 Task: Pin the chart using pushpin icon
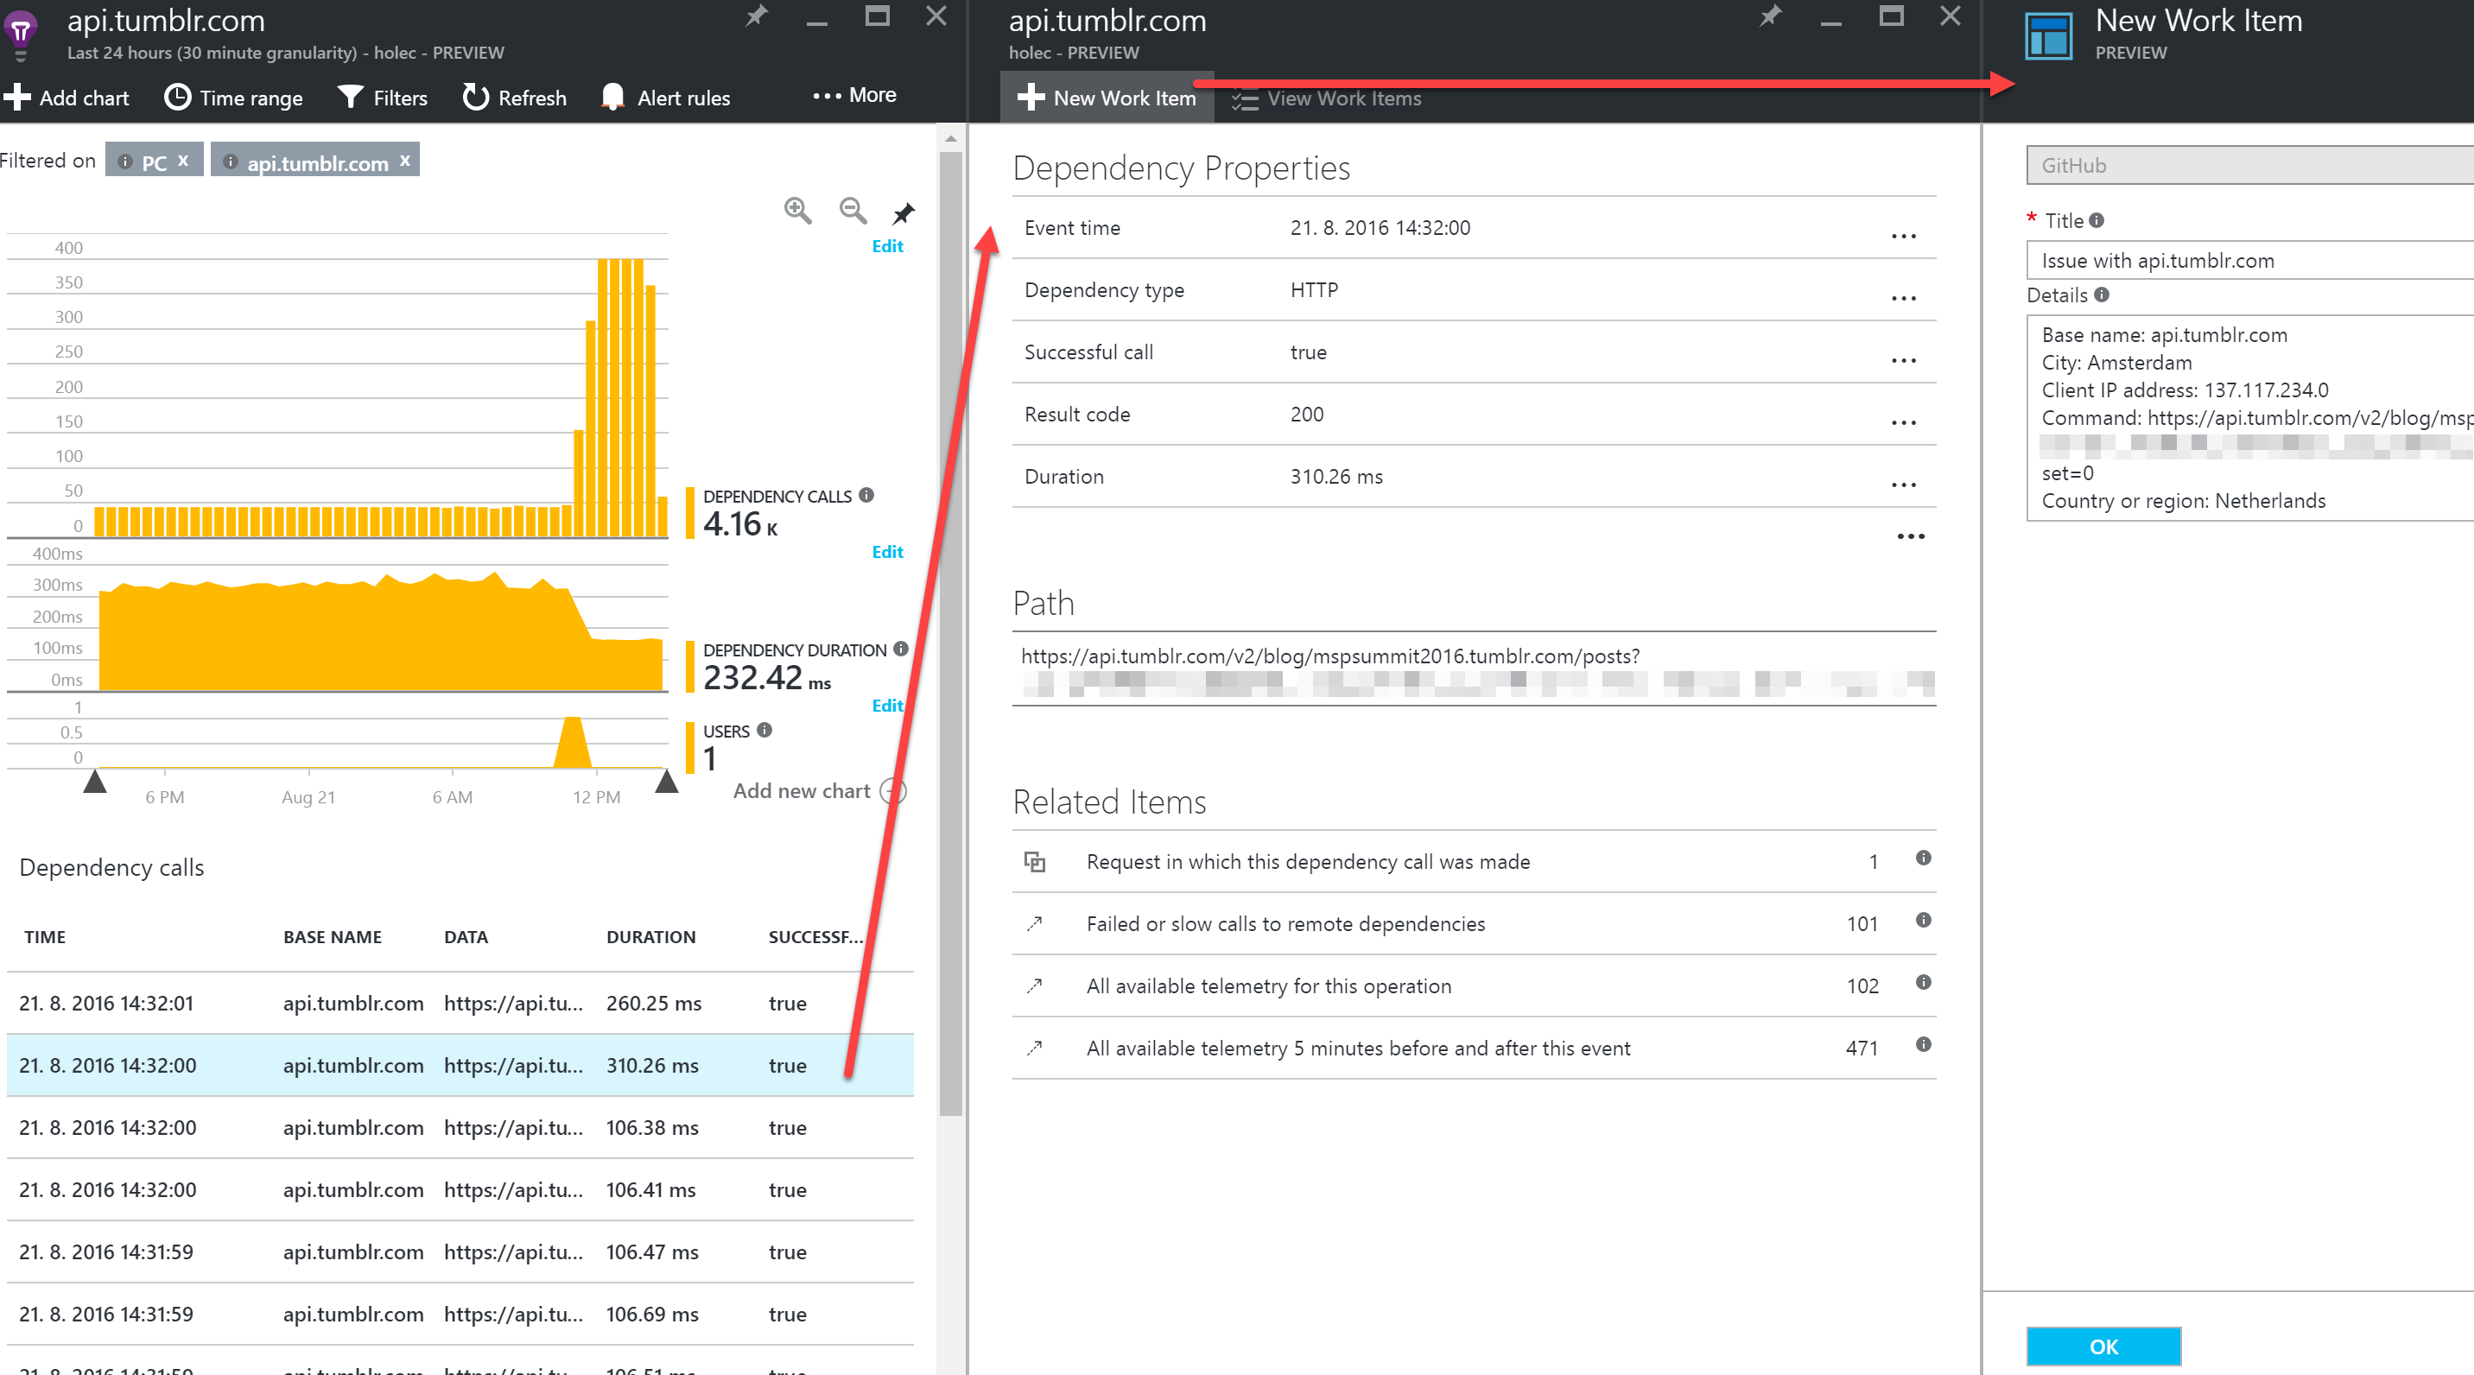[x=903, y=213]
